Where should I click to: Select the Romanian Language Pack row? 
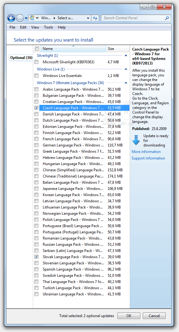point(84,238)
